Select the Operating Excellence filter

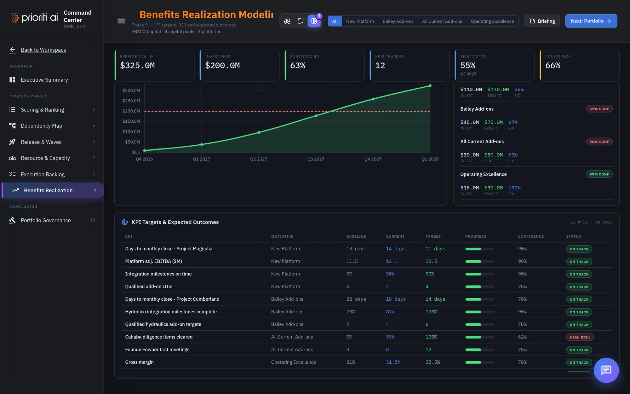point(492,21)
